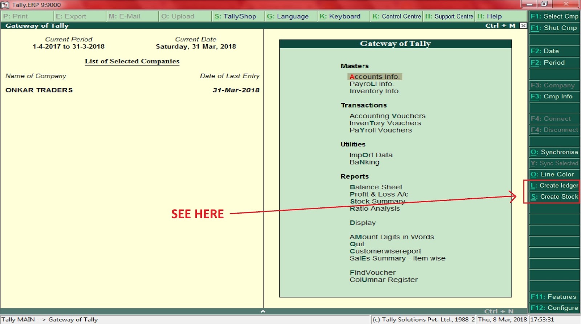Open BaNking under Utilities

365,162
